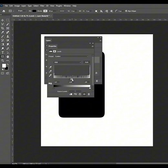Toggle clip to layer button in Properties

click(x=71, y=94)
